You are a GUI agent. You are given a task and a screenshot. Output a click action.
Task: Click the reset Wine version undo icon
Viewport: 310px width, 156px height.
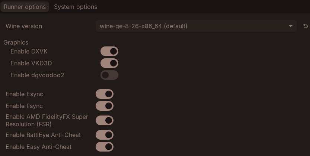pos(306,26)
